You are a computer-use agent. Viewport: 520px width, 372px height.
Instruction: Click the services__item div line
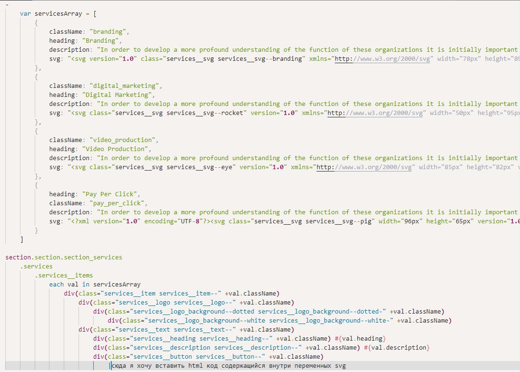click(x=172, y=294)
